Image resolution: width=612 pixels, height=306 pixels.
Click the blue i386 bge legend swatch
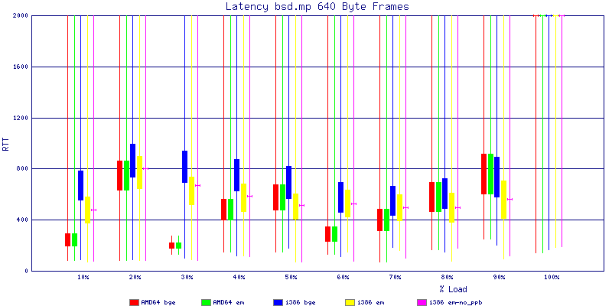[x=278, y=302]
